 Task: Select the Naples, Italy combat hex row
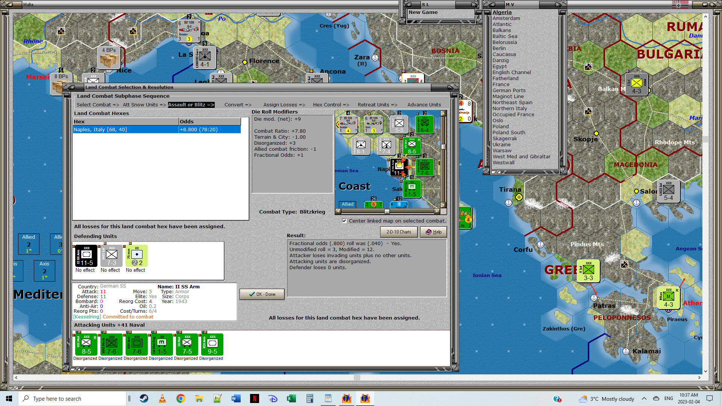(157, 130)
